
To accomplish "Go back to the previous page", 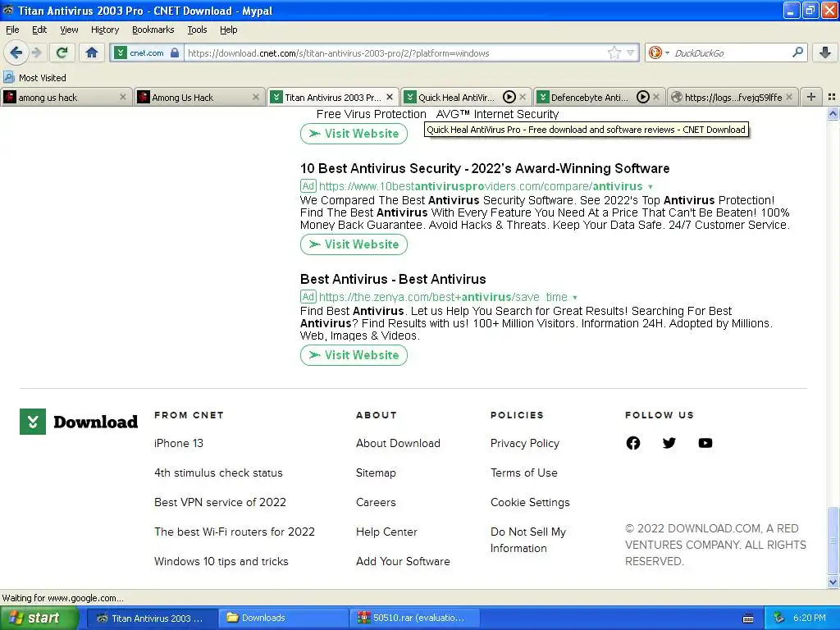I will click(x=16, y=52).
